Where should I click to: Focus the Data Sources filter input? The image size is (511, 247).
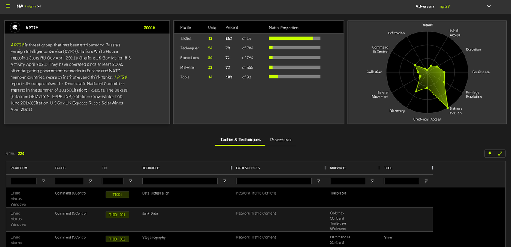click(274, 181)
